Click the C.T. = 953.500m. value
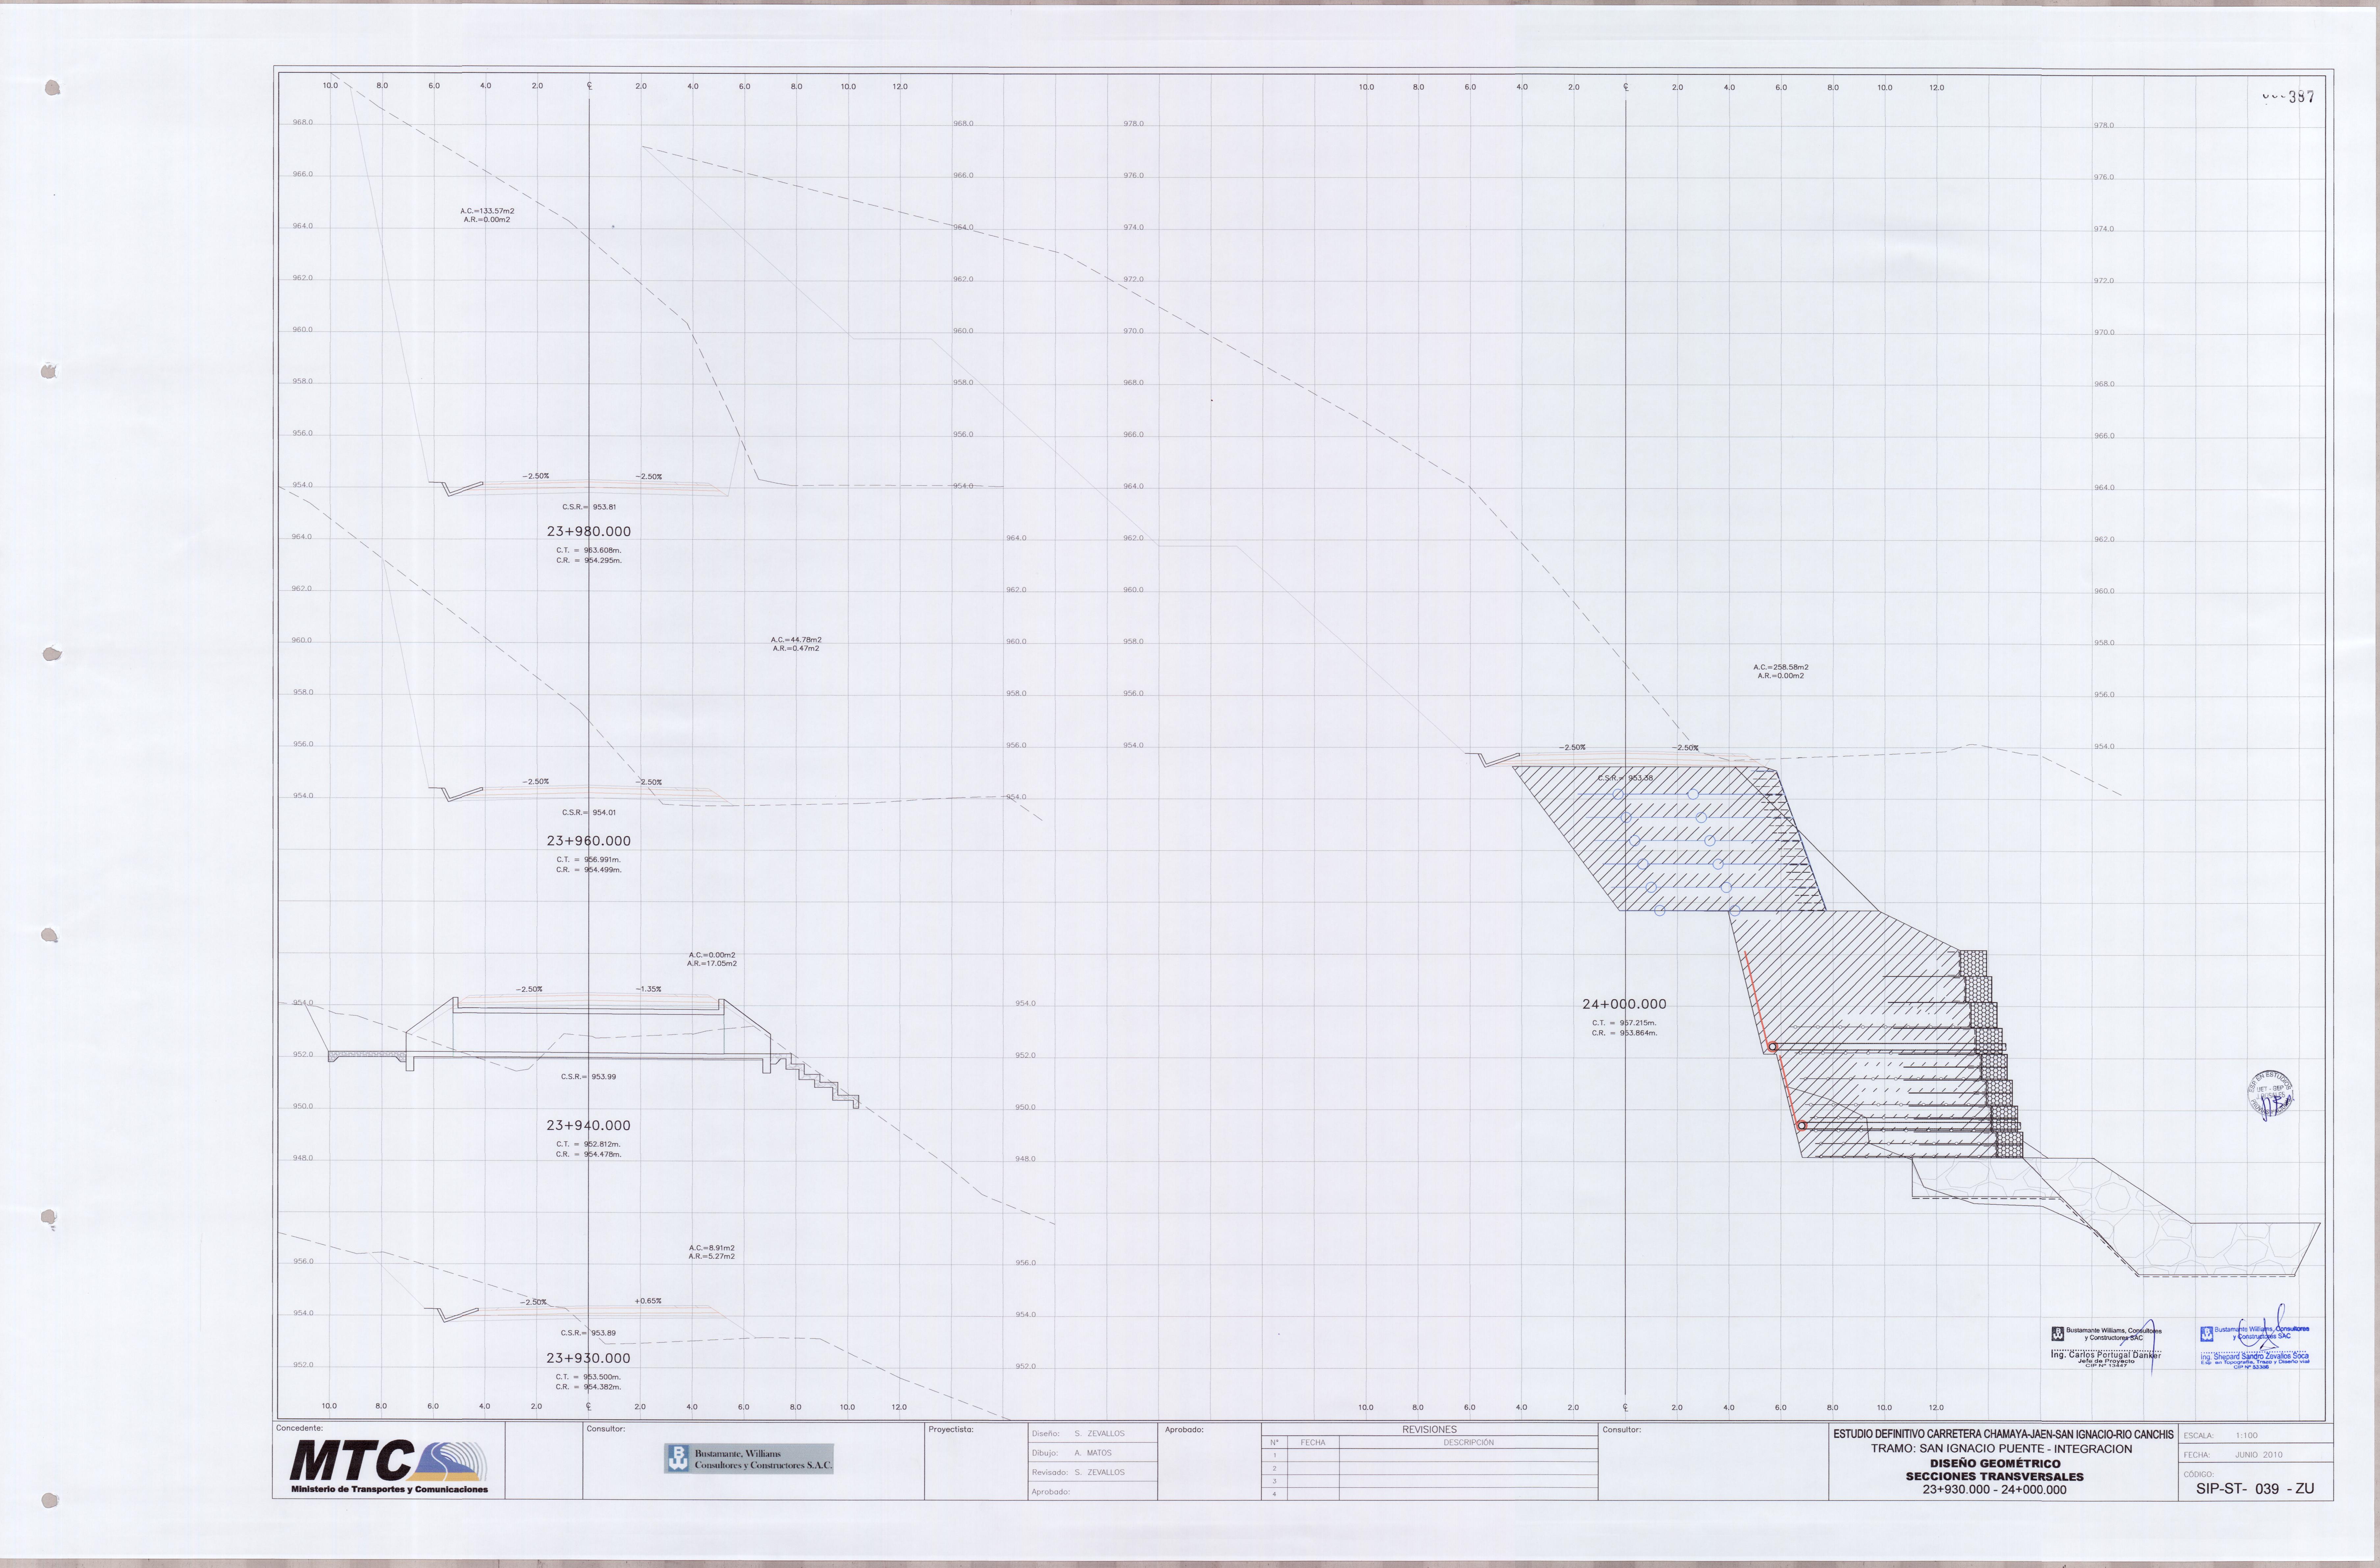This screenshot has height=1568, width=2380. click(589, 1377)
